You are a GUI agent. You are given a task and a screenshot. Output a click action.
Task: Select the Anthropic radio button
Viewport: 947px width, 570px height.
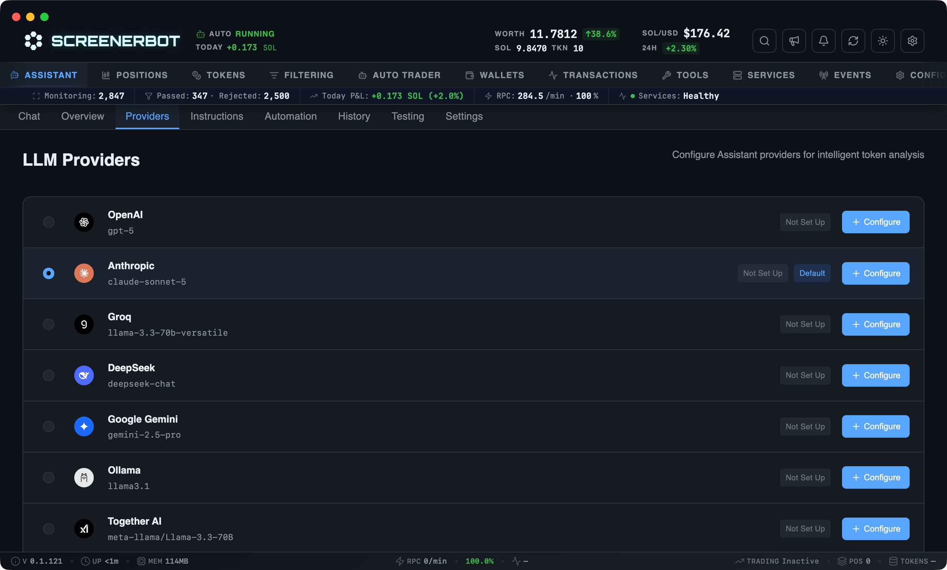click(48, 273)
